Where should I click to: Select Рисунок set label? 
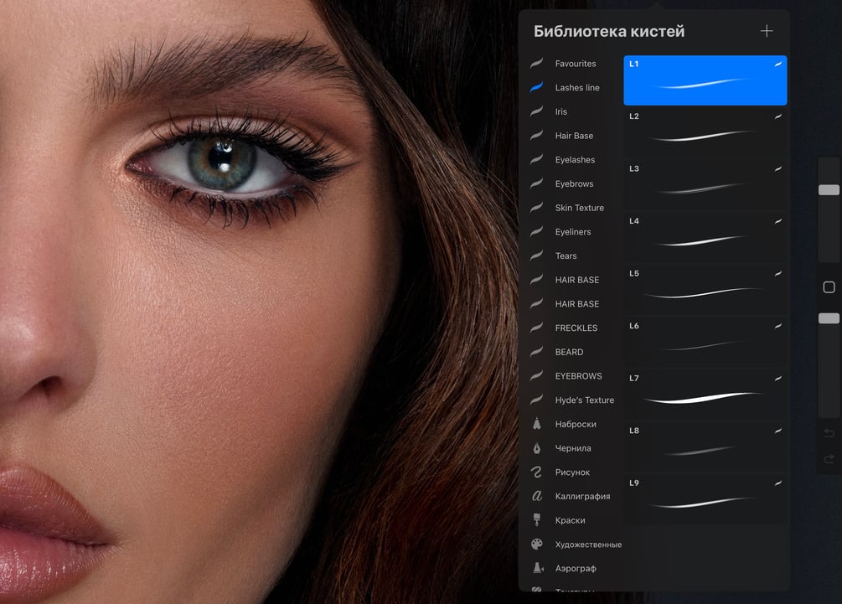click(x=572, y=472)
